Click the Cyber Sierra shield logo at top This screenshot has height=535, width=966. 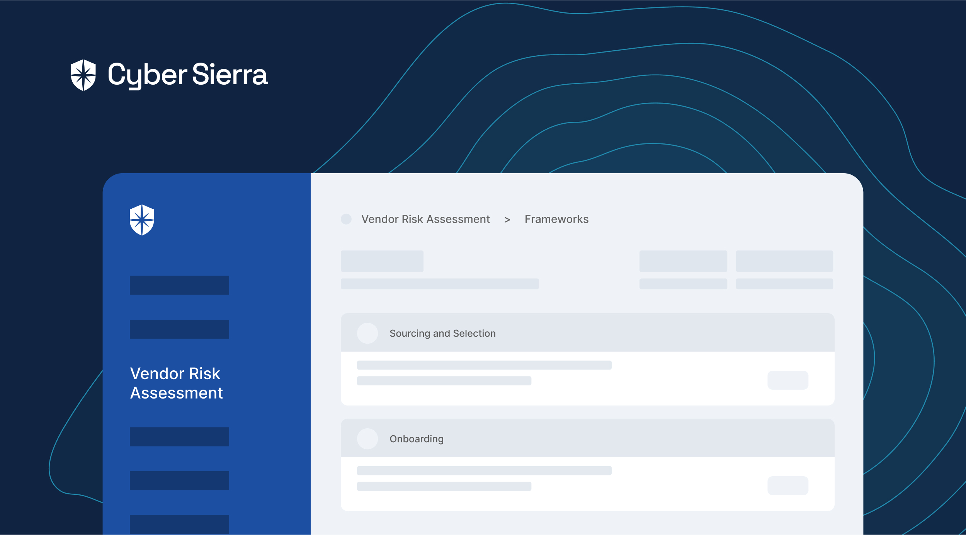tap(83, 75)
